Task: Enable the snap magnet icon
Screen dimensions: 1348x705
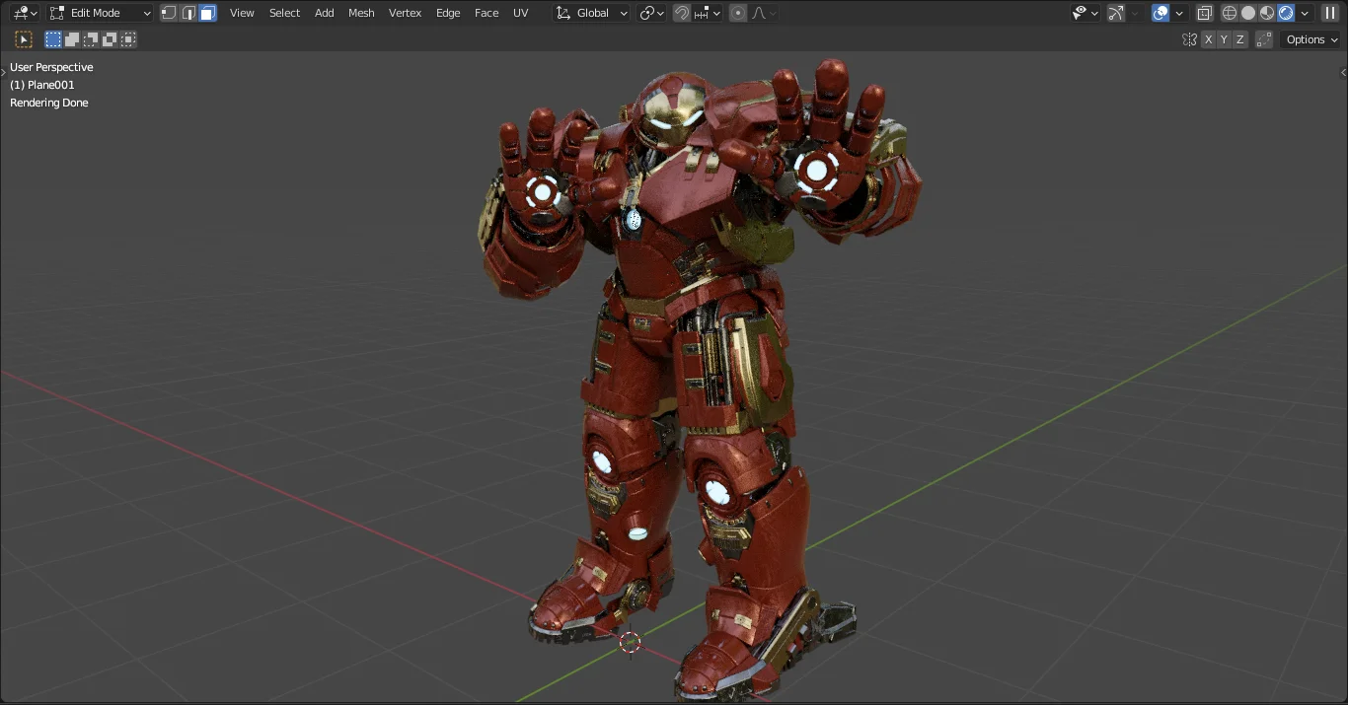Action: click(x=681, y=13)
